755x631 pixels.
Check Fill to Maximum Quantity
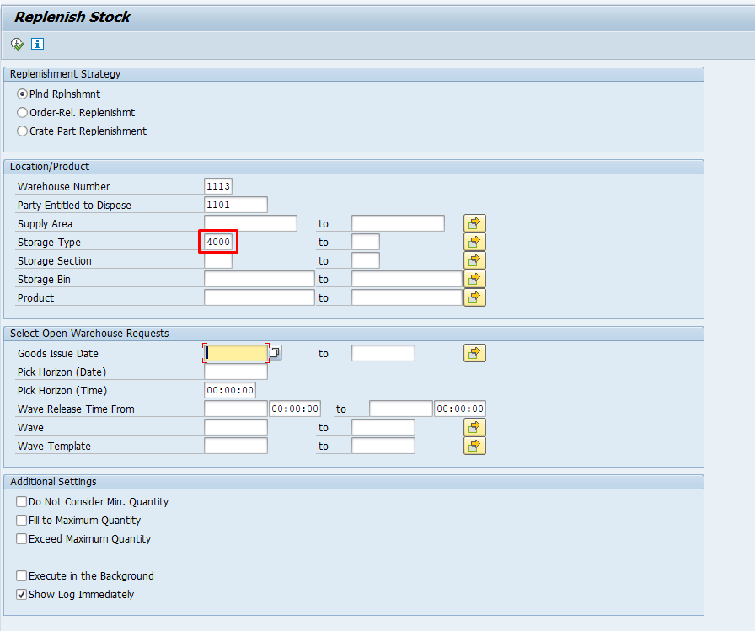[x=21, y=521]
